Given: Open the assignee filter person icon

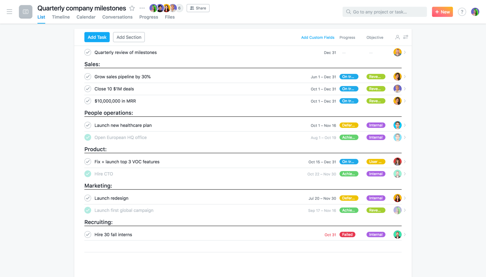Looking at the screenshot, I should 397,37.
